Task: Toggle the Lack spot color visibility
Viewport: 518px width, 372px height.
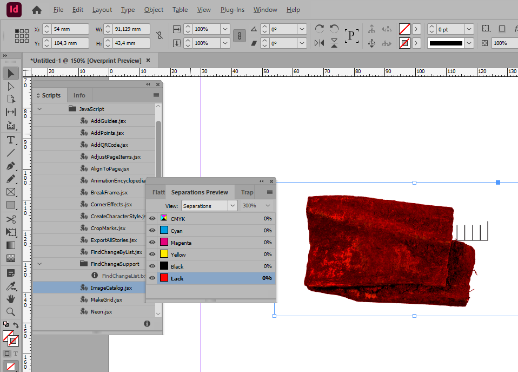Action: (152, 278)
